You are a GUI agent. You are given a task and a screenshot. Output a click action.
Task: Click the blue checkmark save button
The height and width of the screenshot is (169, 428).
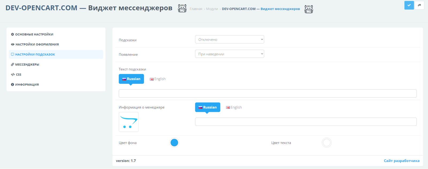409,5
